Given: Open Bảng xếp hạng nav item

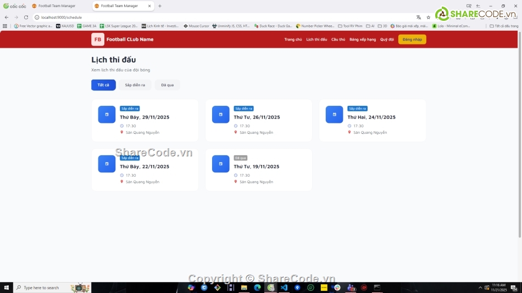Looking at the screenshot, I should tap(363, 40).
